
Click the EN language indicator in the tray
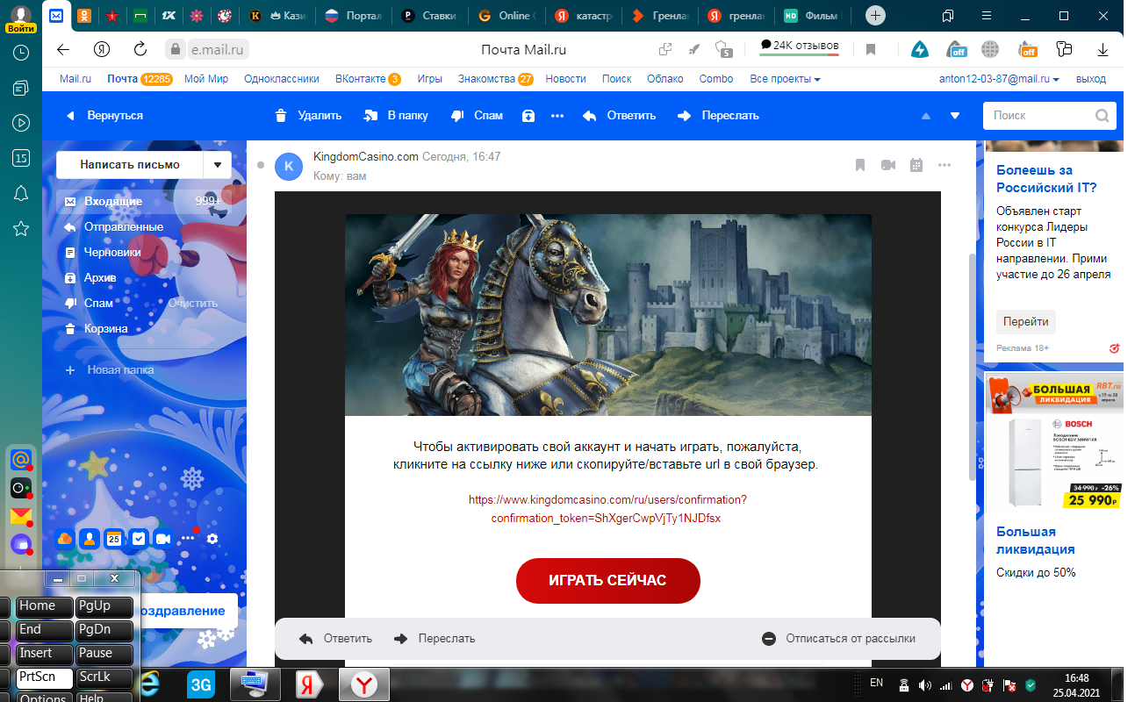tap(876, 682)
